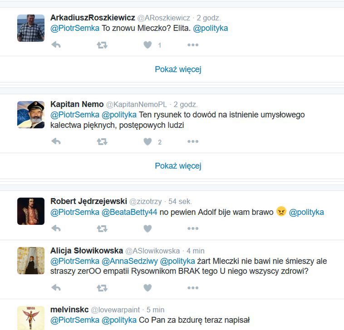Retweet Alicja Słowikowska's tweet
The height and width of the screenshot is (330, 344).
(x=102, y=288)
